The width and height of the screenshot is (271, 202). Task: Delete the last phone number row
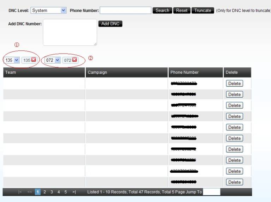tap(234, 182)
